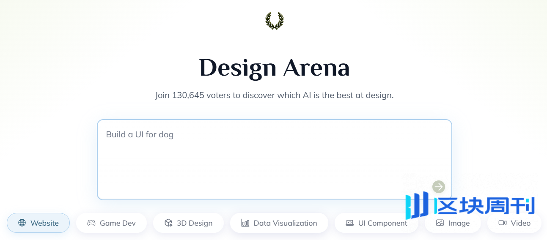Pick the Data Visualization category
The image size is (547, 240).
coord(279,223)
